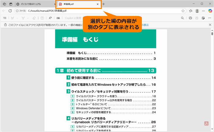The image size is (214, 132).
Task: Open セキュリティの状態を確認する entry
Action: tap(113, 112)
